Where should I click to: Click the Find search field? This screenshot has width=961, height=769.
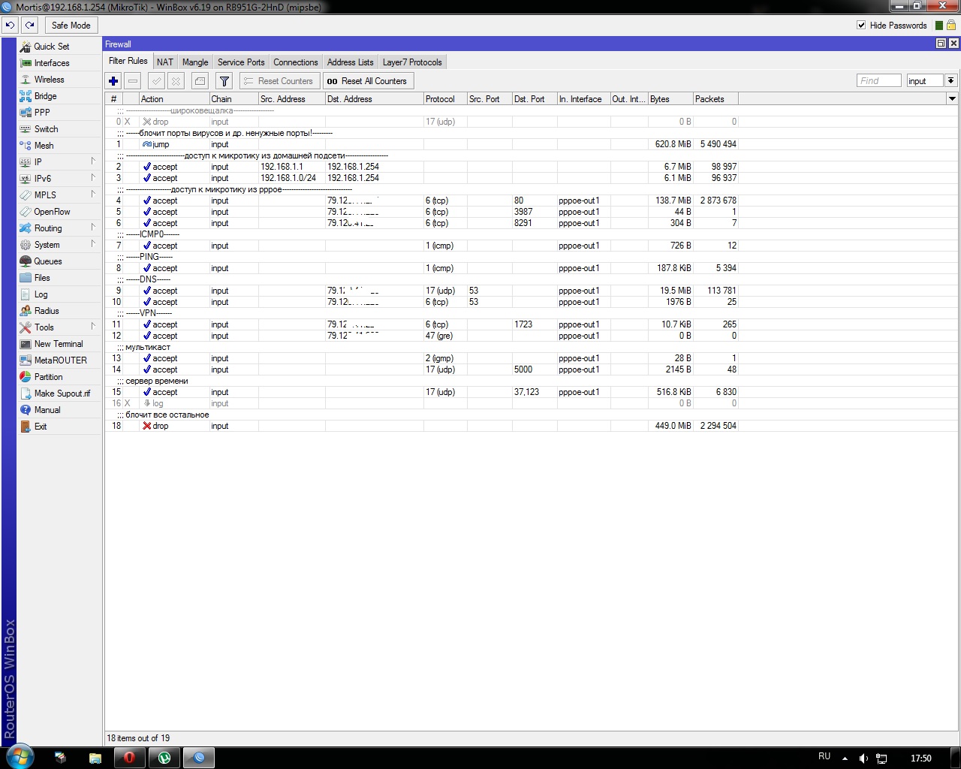[x=878, y=80]
